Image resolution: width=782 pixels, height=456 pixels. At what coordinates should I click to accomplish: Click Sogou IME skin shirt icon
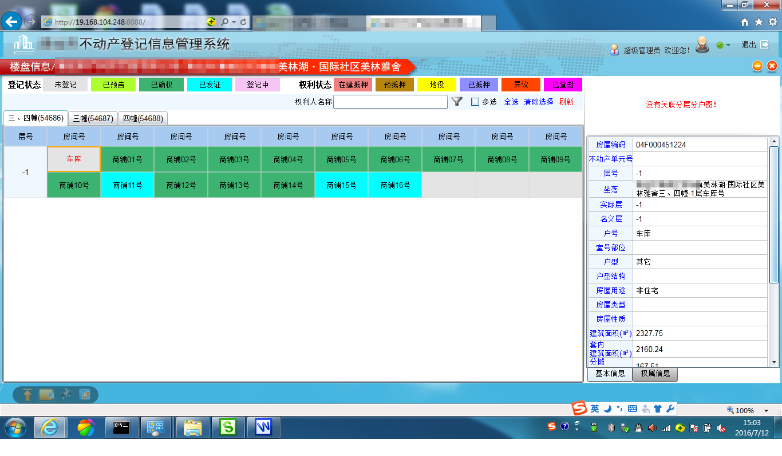pos(658,409)
